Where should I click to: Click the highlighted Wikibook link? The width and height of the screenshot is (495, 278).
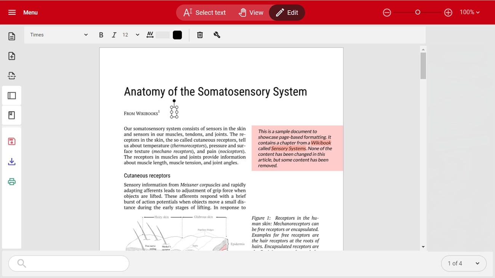[x=321, y=143]
